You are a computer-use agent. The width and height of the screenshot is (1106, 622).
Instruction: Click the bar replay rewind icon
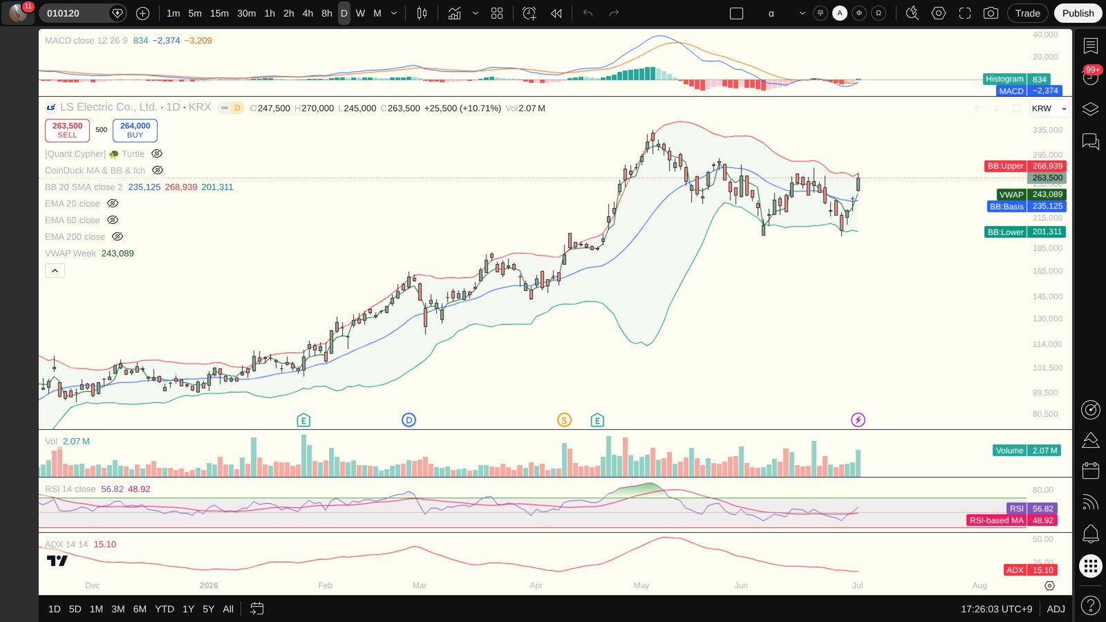(x=556, y=13)
